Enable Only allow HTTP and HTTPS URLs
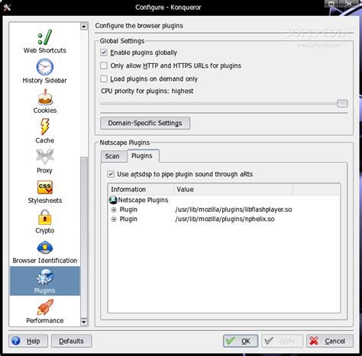This screenshot has height=356, width=362. [x=104, y=66]
